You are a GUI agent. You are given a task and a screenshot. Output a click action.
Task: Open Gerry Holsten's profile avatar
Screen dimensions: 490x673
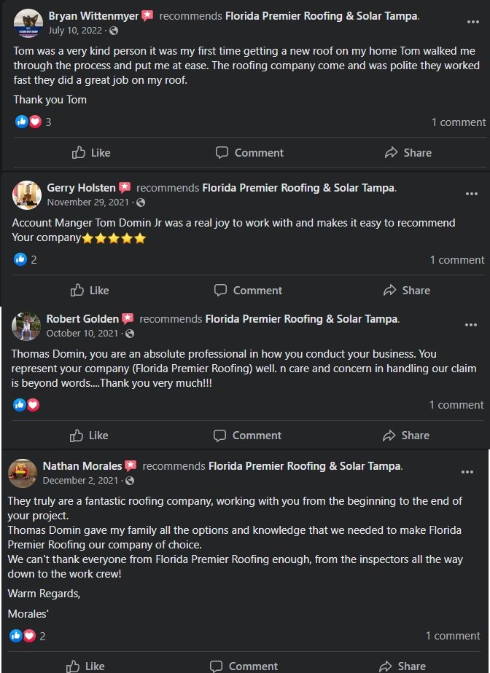(27, 195)
